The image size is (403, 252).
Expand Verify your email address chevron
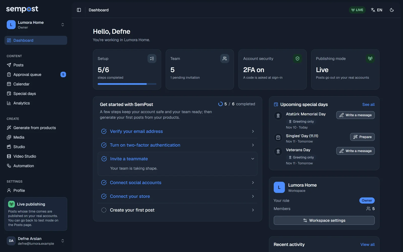coord(253,131)
